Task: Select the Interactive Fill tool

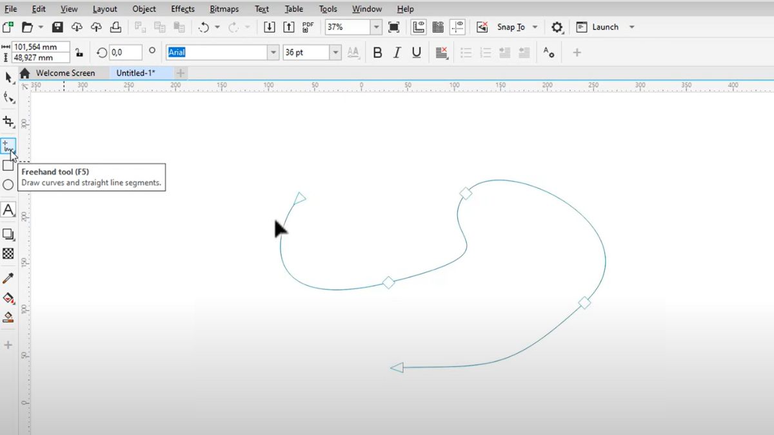Action: 8,298
